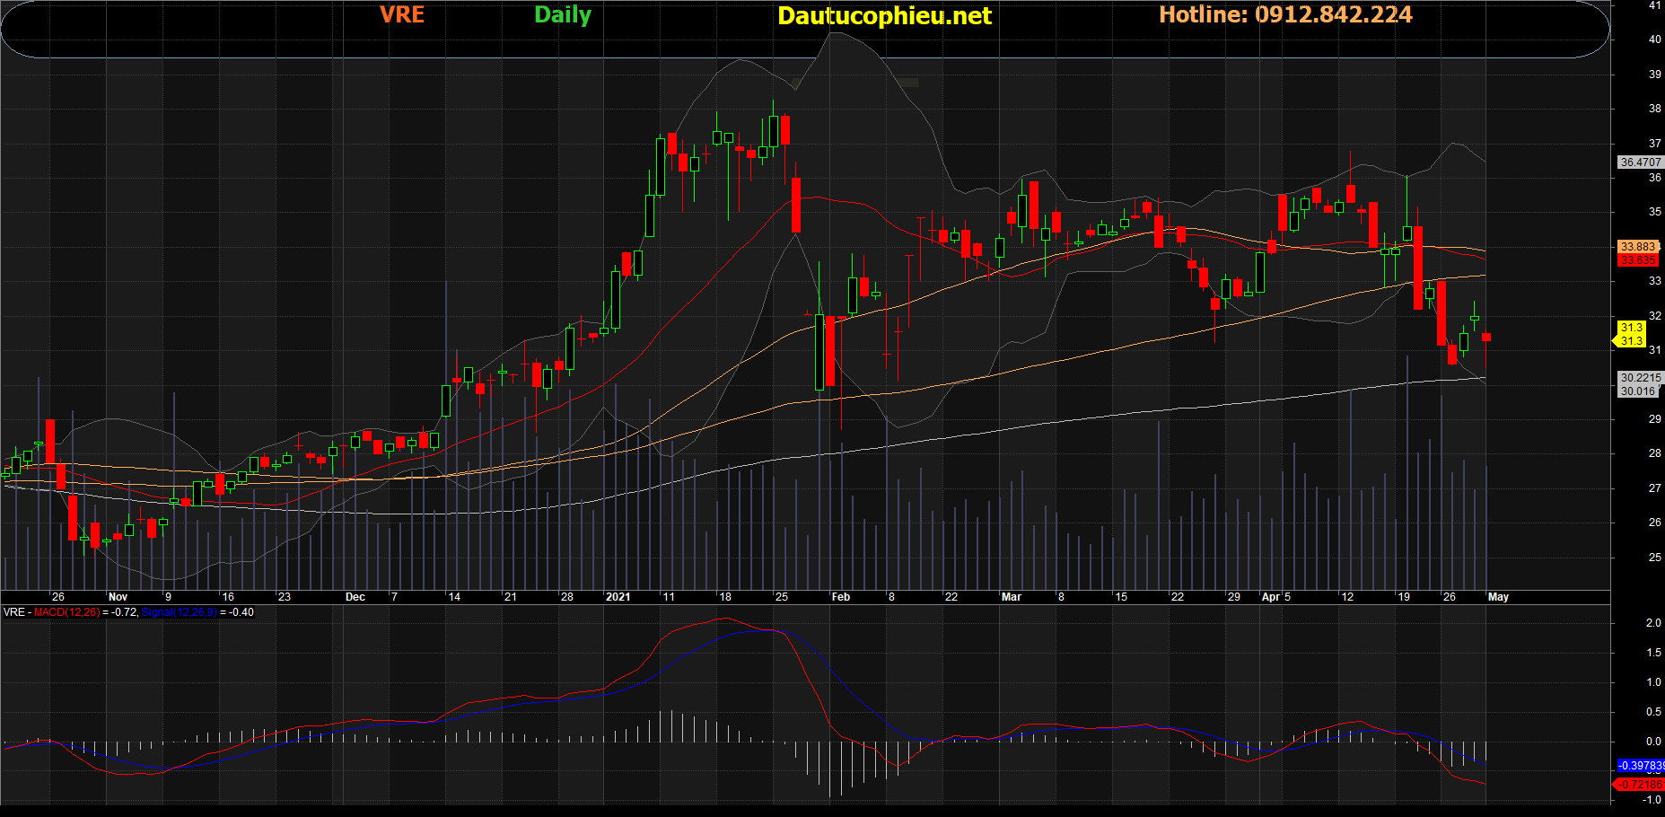Click the 1.5 mark on the MACD axis

[1653, 653]
